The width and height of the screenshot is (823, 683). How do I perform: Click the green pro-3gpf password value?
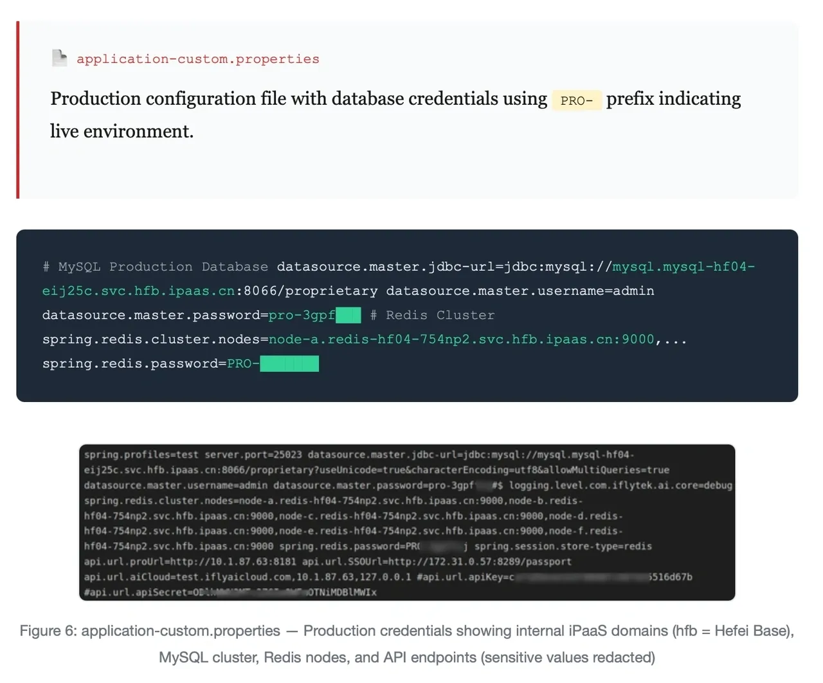pyautogui.click(x=302, y=315)
